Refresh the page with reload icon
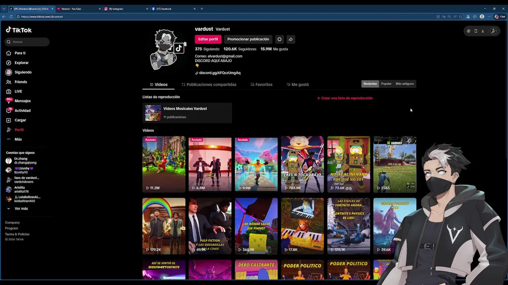The width and height of the screenshot is (508, 285). pyautogui.click(x=11, y=17)
